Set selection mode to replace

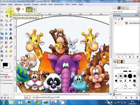[6, 77]
